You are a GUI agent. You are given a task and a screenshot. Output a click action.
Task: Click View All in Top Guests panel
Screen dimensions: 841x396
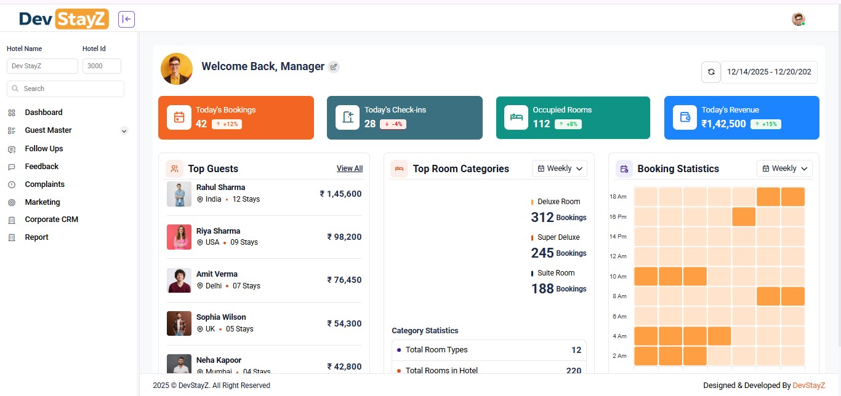[x=350, y=168]
